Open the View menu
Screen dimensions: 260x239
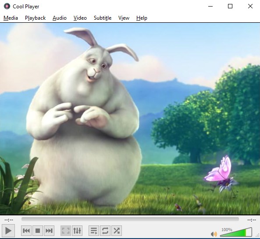point(124,18)
